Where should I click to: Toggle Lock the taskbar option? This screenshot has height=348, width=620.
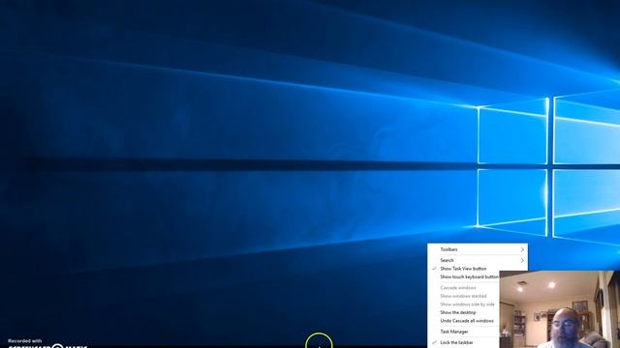[x=464, y=342]
